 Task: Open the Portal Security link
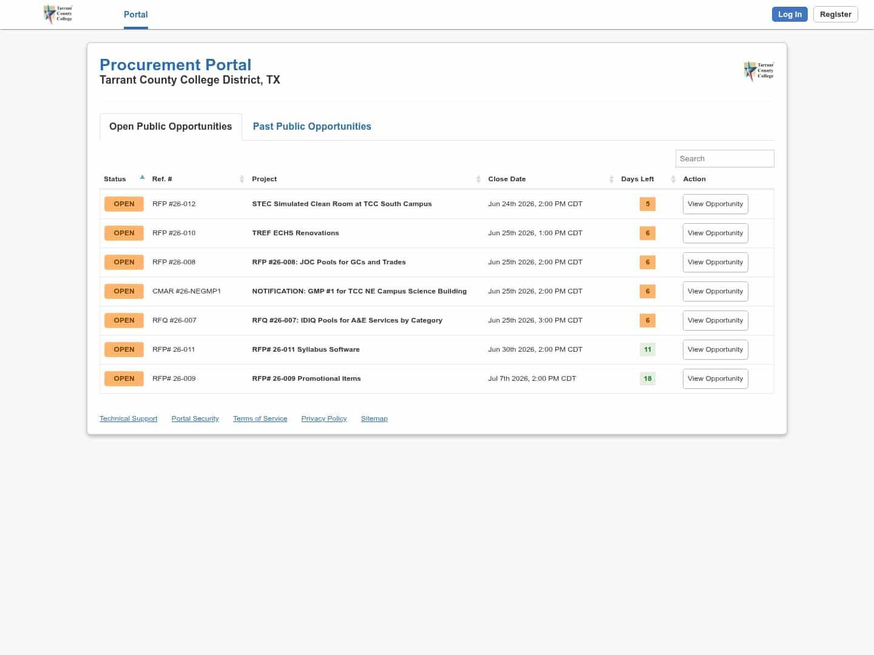[x=195, y=419]
